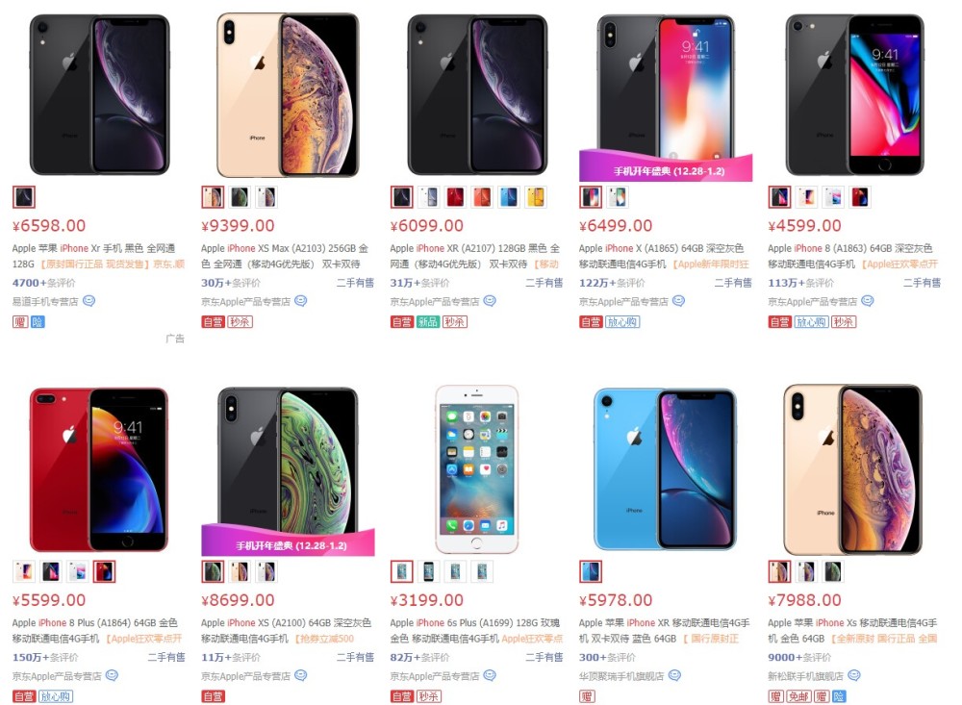Select silver color swatch for iPhone X
962x705 pixels.
click(x=618, y=197)
